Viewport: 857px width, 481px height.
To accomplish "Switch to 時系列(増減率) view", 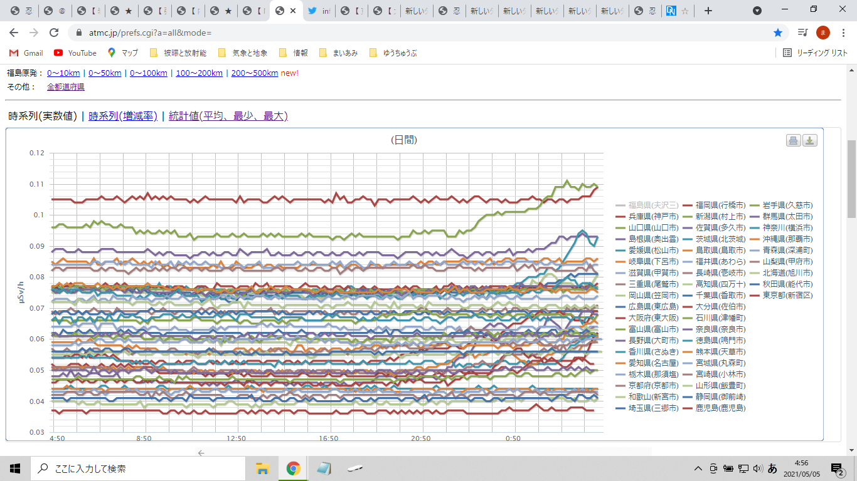I will click(123, 116).
